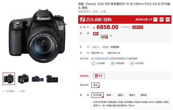Select the 黑色 color category option
Viewport: 173px width, 110px height.
pos(95,85)
